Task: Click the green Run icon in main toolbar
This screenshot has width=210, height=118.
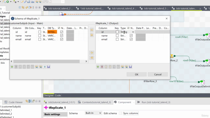Action: click(x=8, y=2)
